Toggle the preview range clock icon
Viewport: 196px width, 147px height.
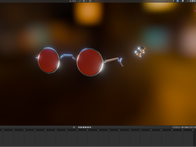tap(183, 127)
